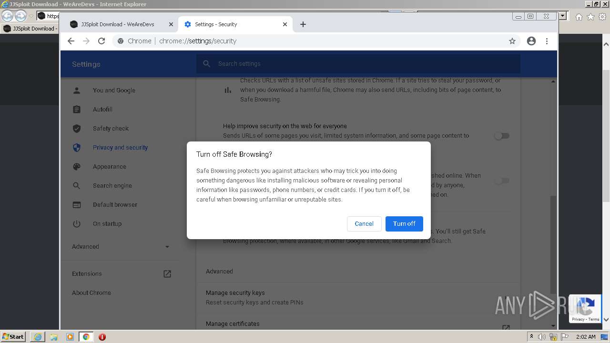Viewport: 610px width, 343px height.
Task: Open Appearance settings
Action: pyautogui.click(x=110, y=167)
